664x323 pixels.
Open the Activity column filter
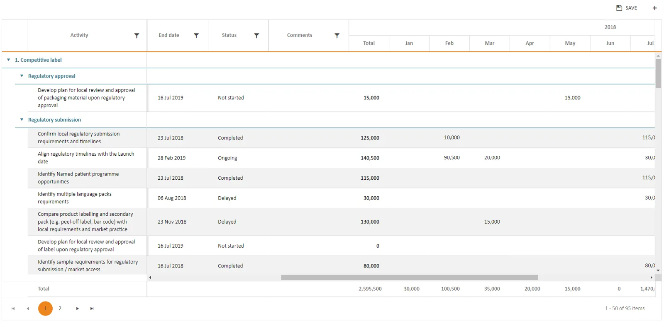(x=137, y=36)
